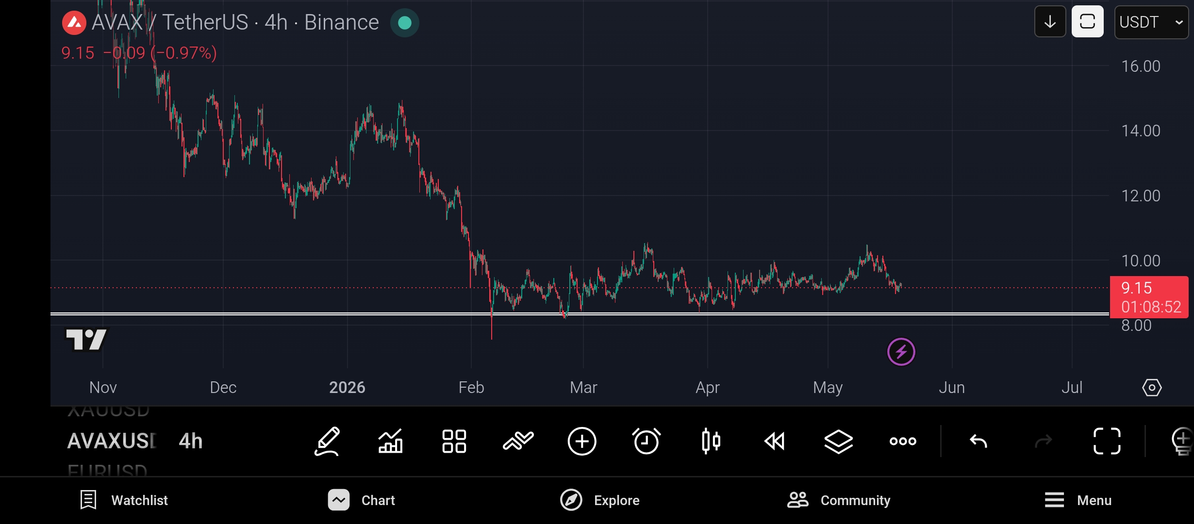Screen dimensions: 1194x524
Task: Open the Menu tab
Action: (x=1078, y=500)
